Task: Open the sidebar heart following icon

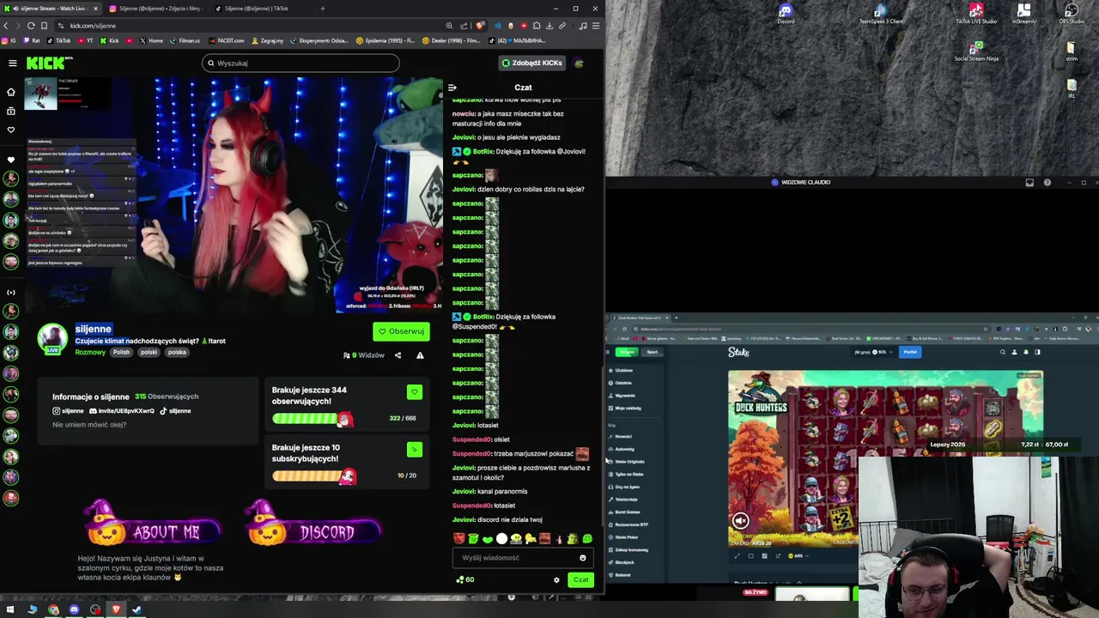Action: (11, 130)
